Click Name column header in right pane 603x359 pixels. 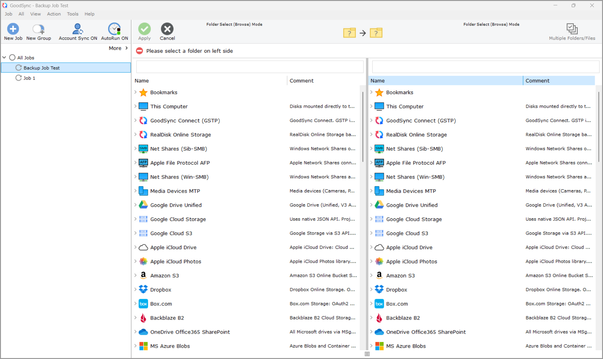coord(446,81)
